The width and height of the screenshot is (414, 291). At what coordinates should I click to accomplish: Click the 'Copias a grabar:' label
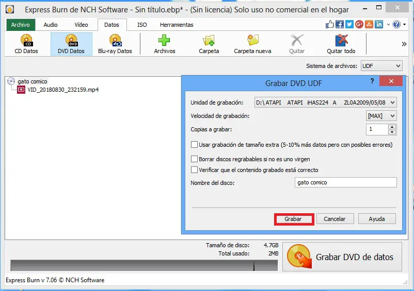point(211,129)
